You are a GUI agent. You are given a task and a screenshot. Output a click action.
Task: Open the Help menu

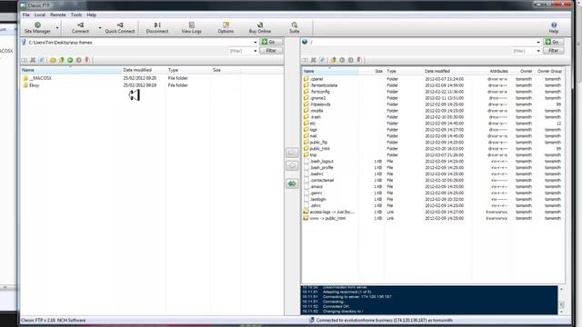coord(91,15)
